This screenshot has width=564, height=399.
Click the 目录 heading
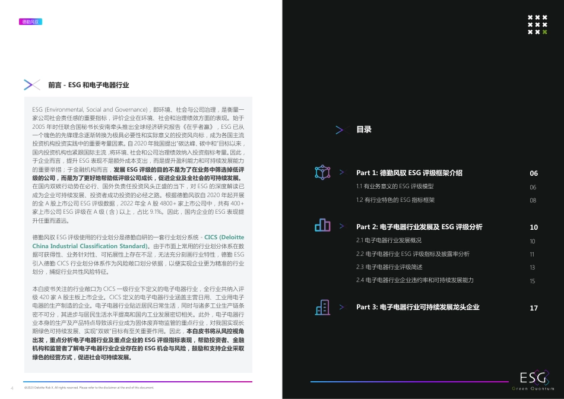[x=364, y=129]
